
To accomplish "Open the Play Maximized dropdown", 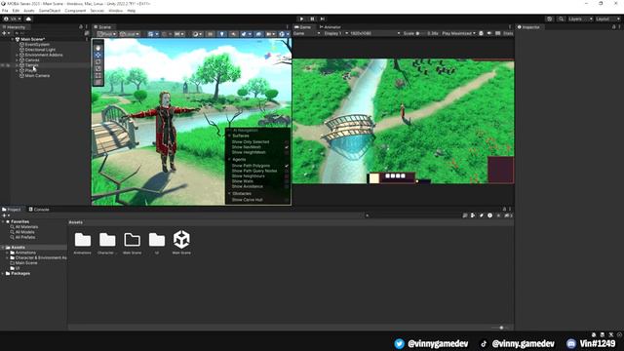I will (458, 33).
